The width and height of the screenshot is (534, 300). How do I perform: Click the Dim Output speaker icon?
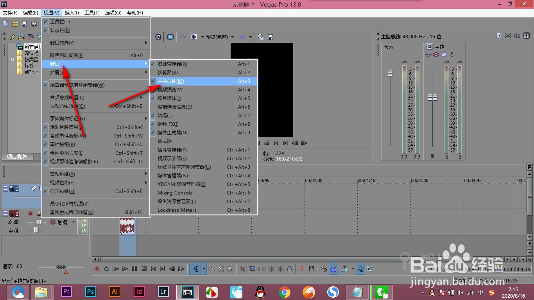click(517, 36)
